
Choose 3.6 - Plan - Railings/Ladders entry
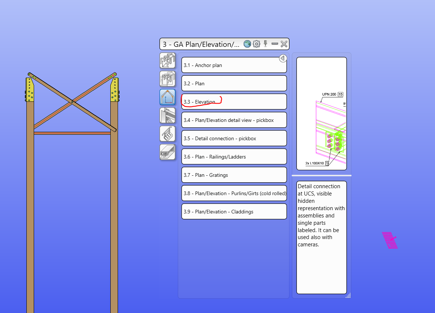[x=234, y=156]
